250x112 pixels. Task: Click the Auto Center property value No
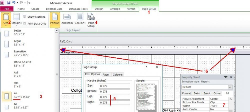[219, 109]
